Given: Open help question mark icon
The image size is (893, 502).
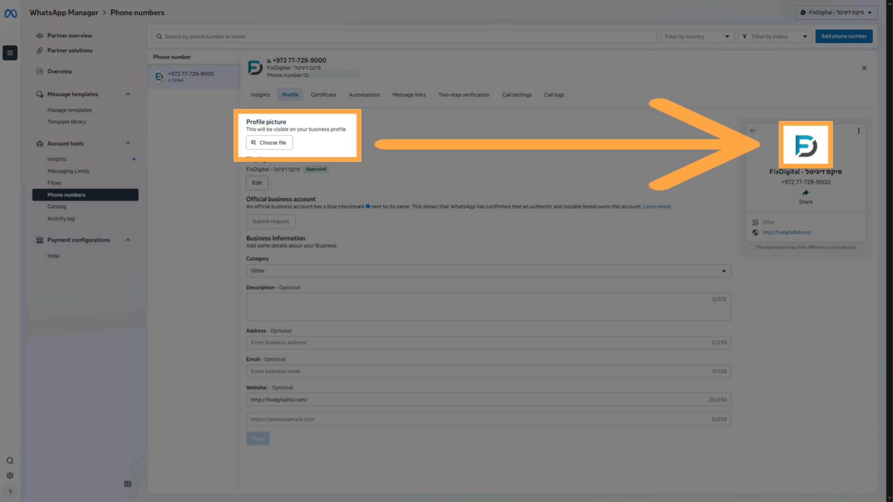Looking at the screenshot, I should pyautogui.click(x=10, y=492).
